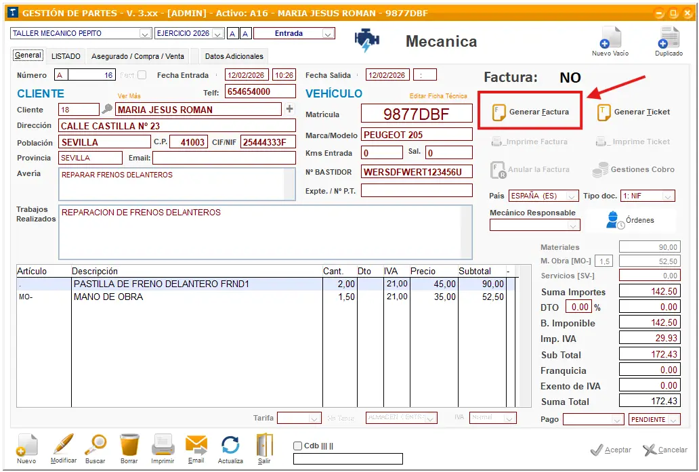
Task: Open the Asegurado / Compra / Venta tab
Action: pos(137,56)
